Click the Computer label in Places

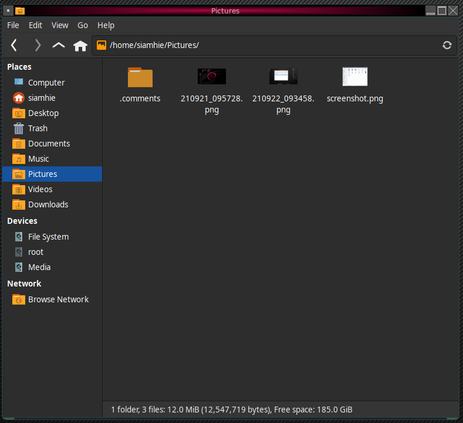point(46,83)
